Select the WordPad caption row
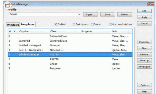 70,41
